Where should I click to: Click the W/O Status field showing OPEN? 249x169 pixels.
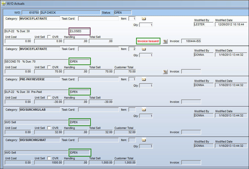(x=123, y=13)
